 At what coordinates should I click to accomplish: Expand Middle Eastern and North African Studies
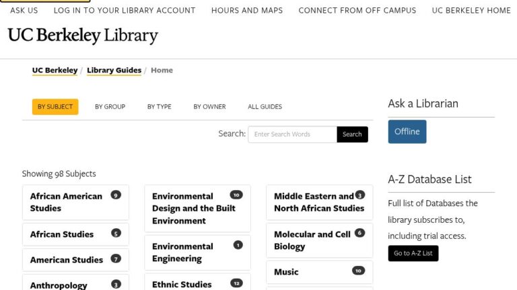(x=319, y=202)
